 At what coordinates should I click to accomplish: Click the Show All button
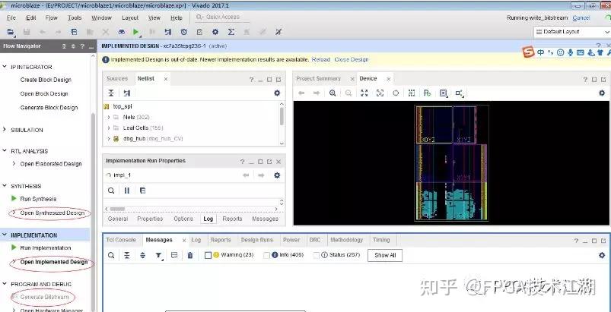pos(385,255)
